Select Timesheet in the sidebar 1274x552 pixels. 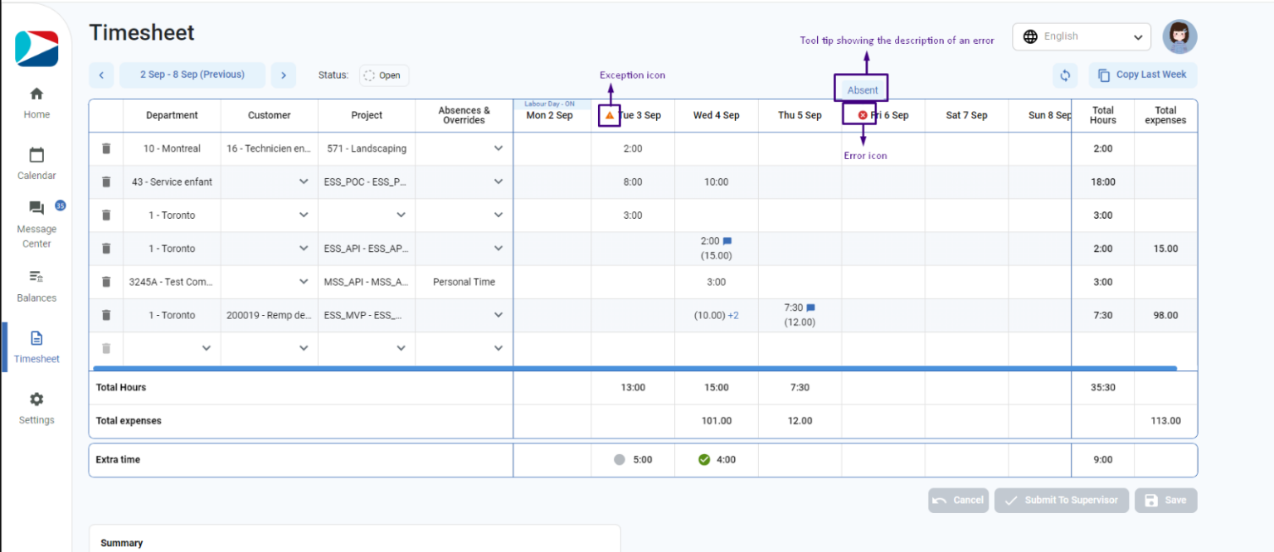click(x=36, y=347)
